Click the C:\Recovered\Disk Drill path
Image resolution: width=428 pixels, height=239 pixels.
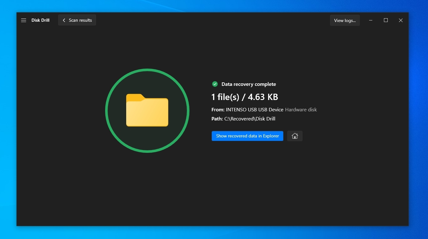click(250, 119)
